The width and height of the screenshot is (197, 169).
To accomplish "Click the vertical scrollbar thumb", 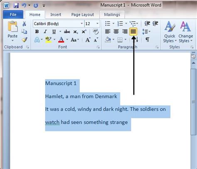I will click(x=193, y=102).
